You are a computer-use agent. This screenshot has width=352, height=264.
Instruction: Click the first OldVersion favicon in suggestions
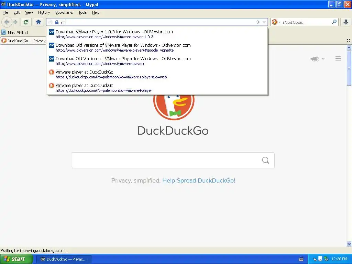(x=52, y=32)
